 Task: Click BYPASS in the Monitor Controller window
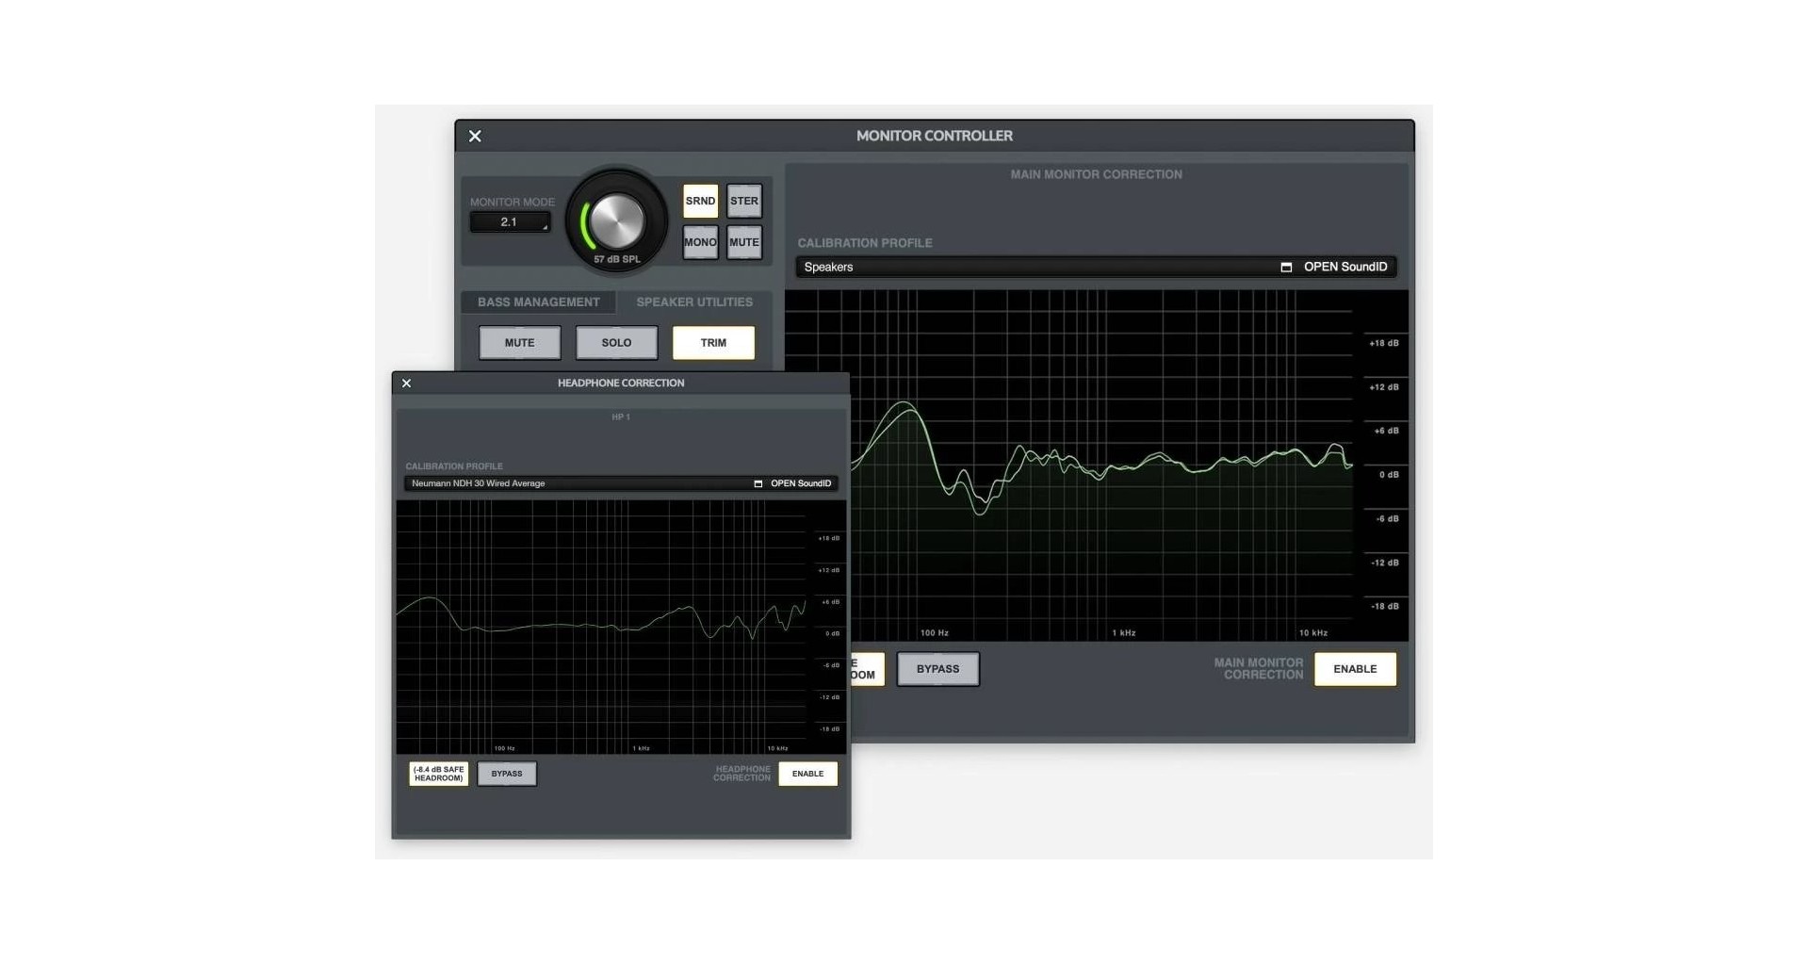[937, 669]
